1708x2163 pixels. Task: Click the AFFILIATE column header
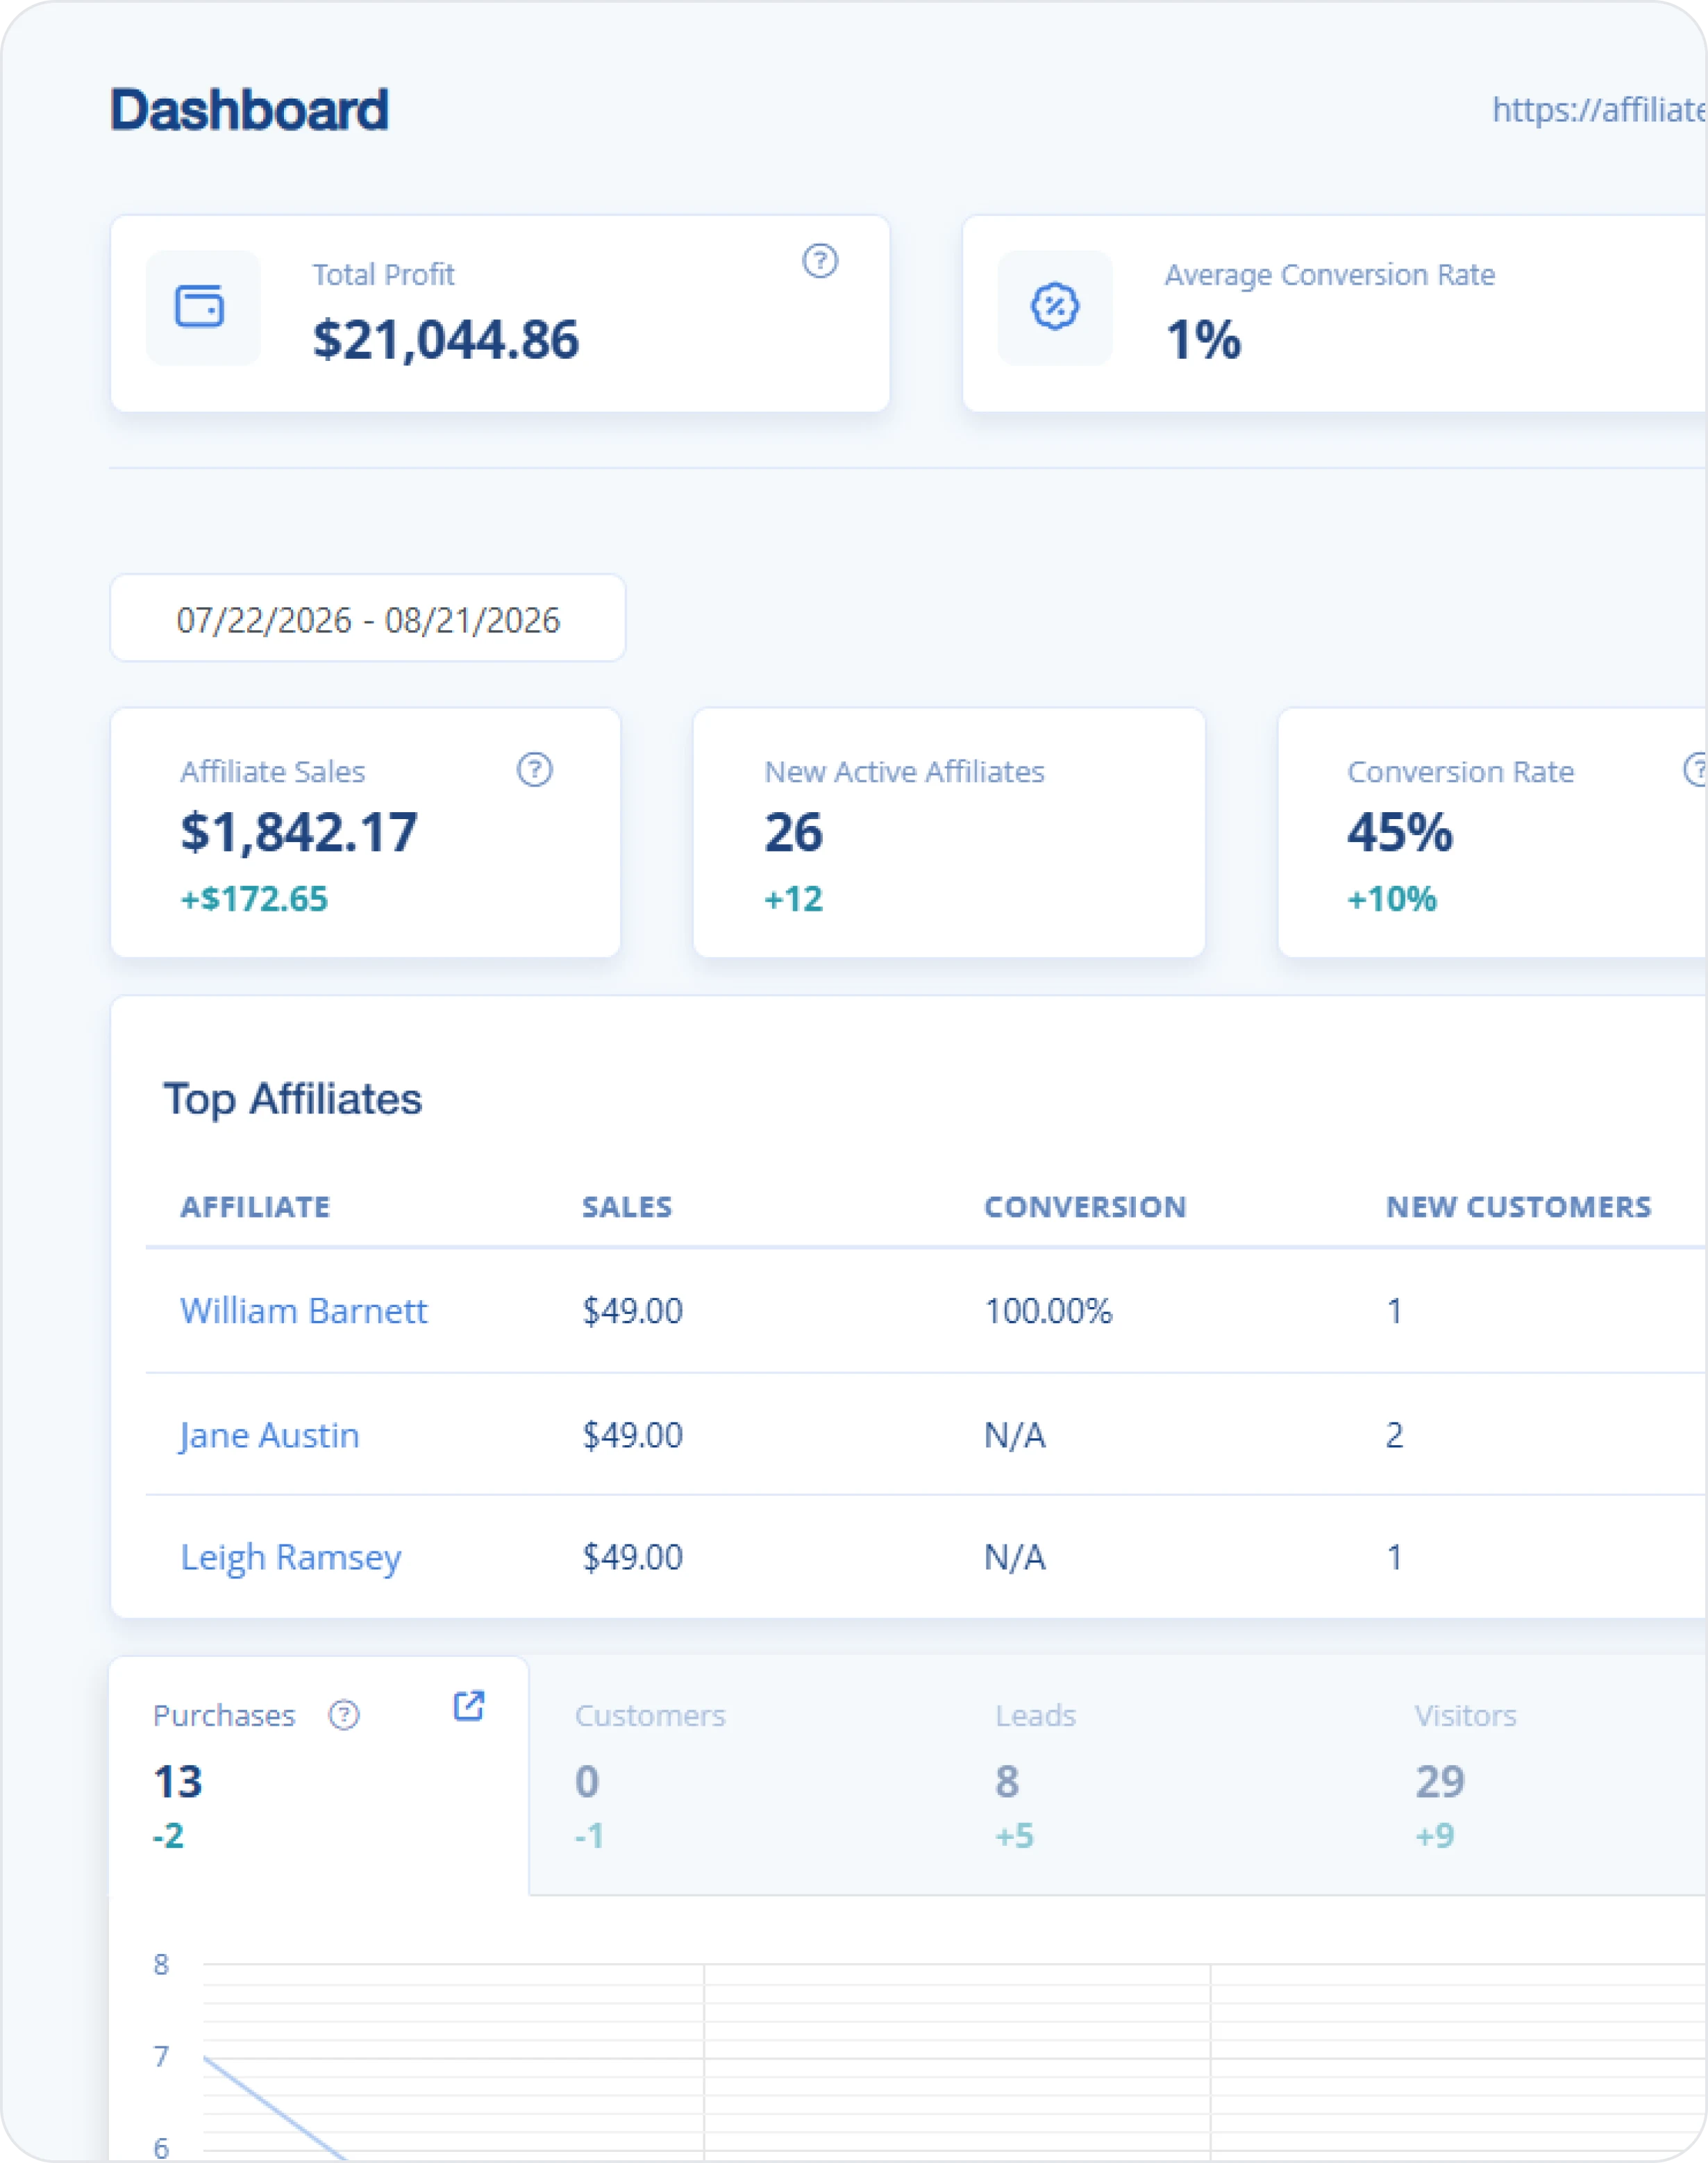255,1206
